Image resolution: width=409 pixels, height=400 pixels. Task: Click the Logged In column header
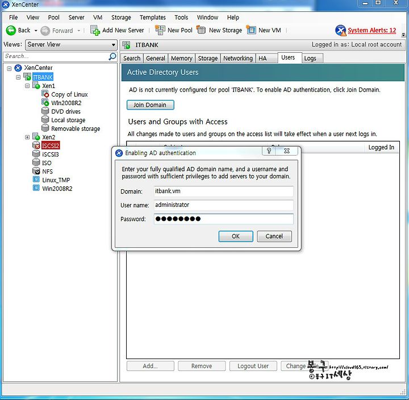381,147
